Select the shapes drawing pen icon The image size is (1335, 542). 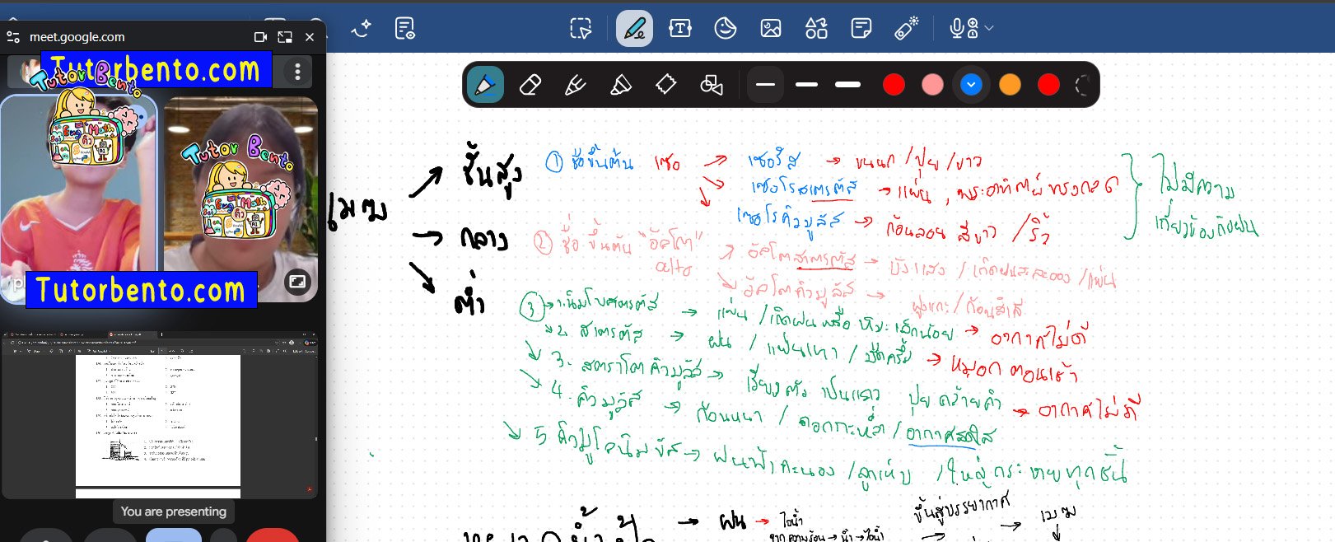coord(712,84)
